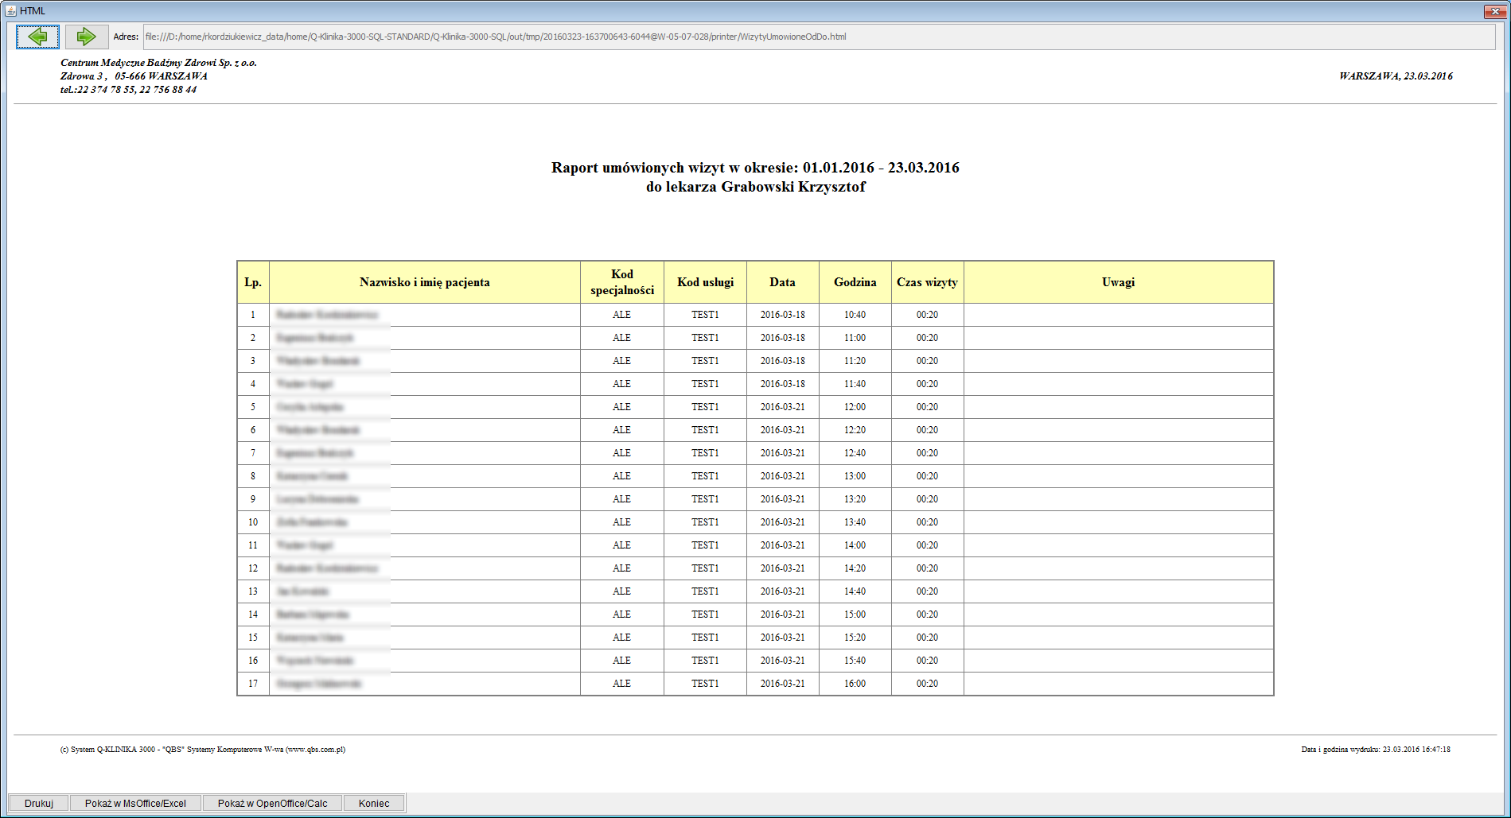Select the 11:40 time cell
The width and height of the screenshot is (1511, 818).
[855, 384]
